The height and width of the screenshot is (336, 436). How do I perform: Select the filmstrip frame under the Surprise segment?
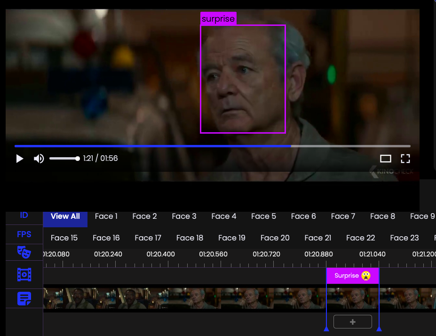click(353, 298)
